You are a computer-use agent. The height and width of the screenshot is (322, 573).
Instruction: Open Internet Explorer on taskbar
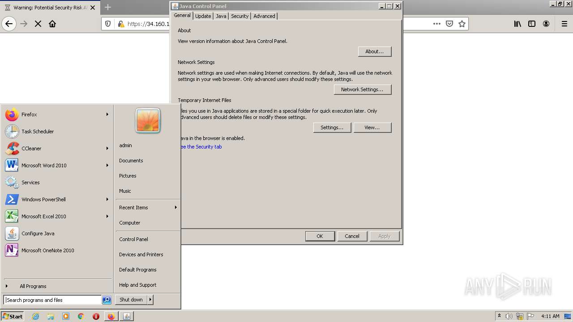point(35,316)
